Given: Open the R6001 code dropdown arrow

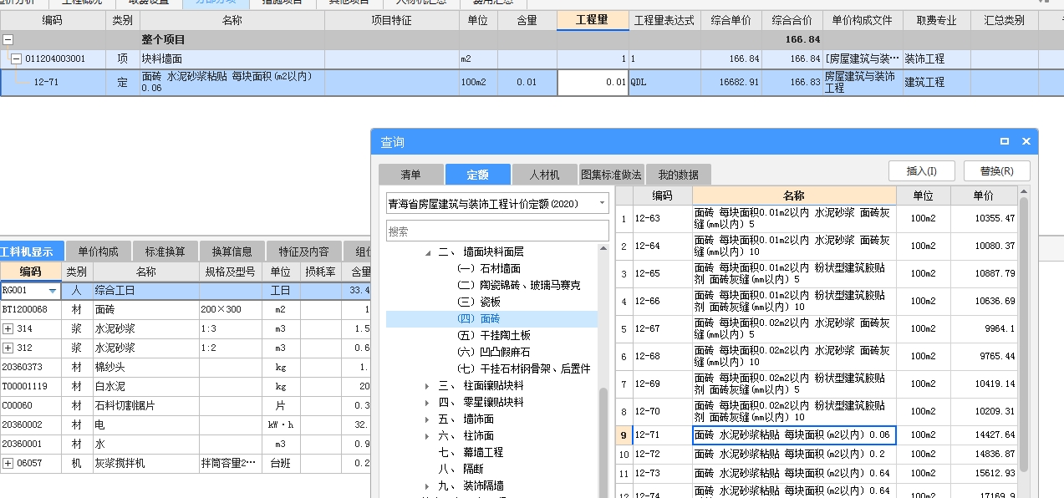Looking at the screenshot, I should tap(53, 291).
